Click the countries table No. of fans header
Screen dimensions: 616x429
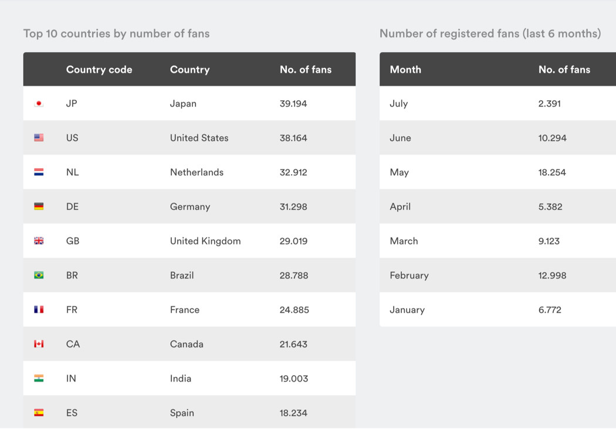tap(306, 70)
